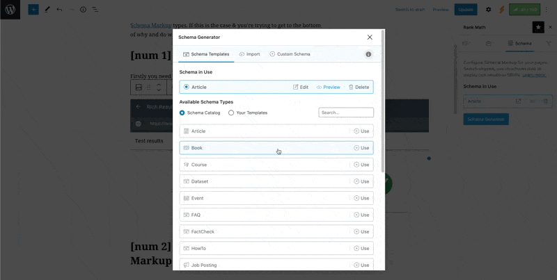Click the Job Posting megaphone icon
This screenshot has width=557, height=280.
click(186, 265)
